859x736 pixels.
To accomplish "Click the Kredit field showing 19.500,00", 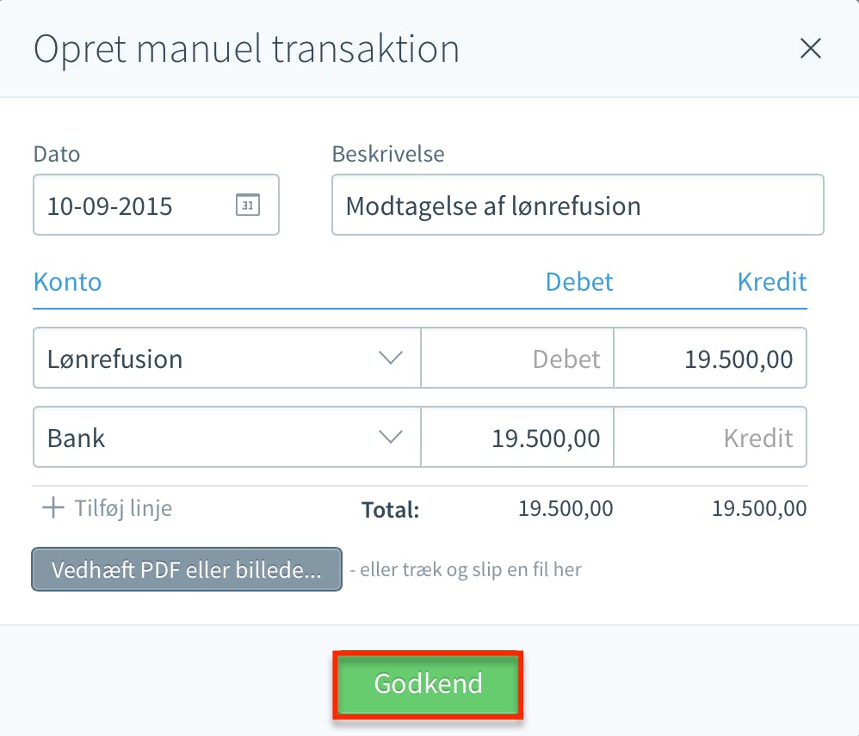I will [710, 358].
